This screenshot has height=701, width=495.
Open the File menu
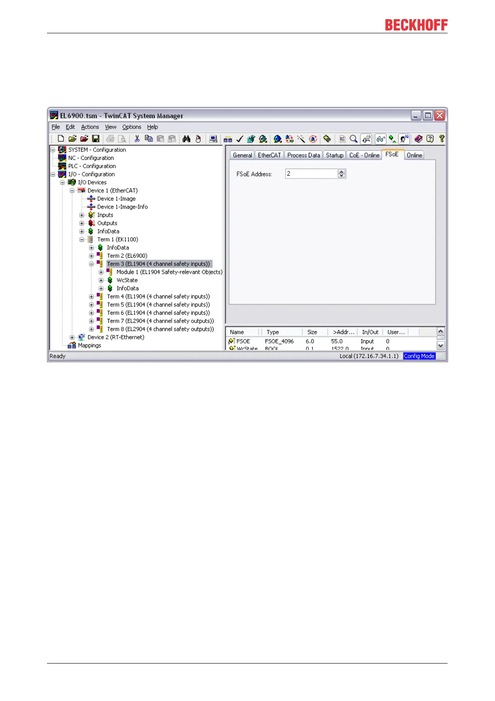pyautogui.click(x=56, y=127)
